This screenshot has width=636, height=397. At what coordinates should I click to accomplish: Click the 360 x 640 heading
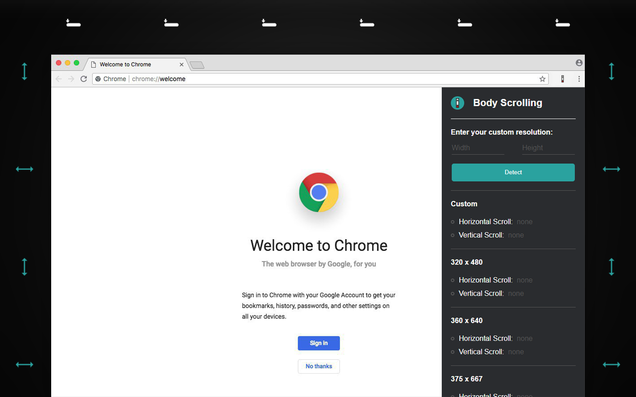click(467, 321)
